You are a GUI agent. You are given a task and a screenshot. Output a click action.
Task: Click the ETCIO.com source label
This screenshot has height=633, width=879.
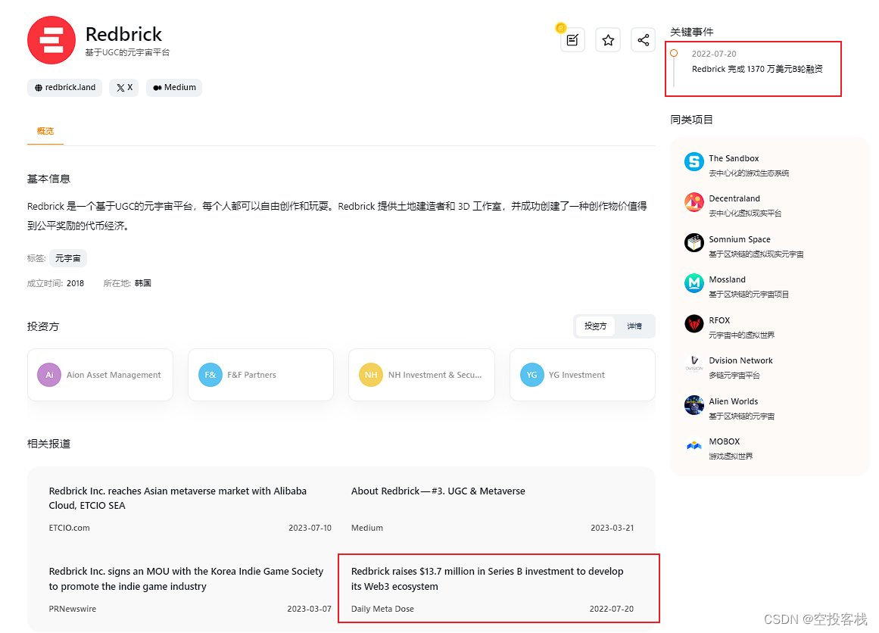pos(69,528)
